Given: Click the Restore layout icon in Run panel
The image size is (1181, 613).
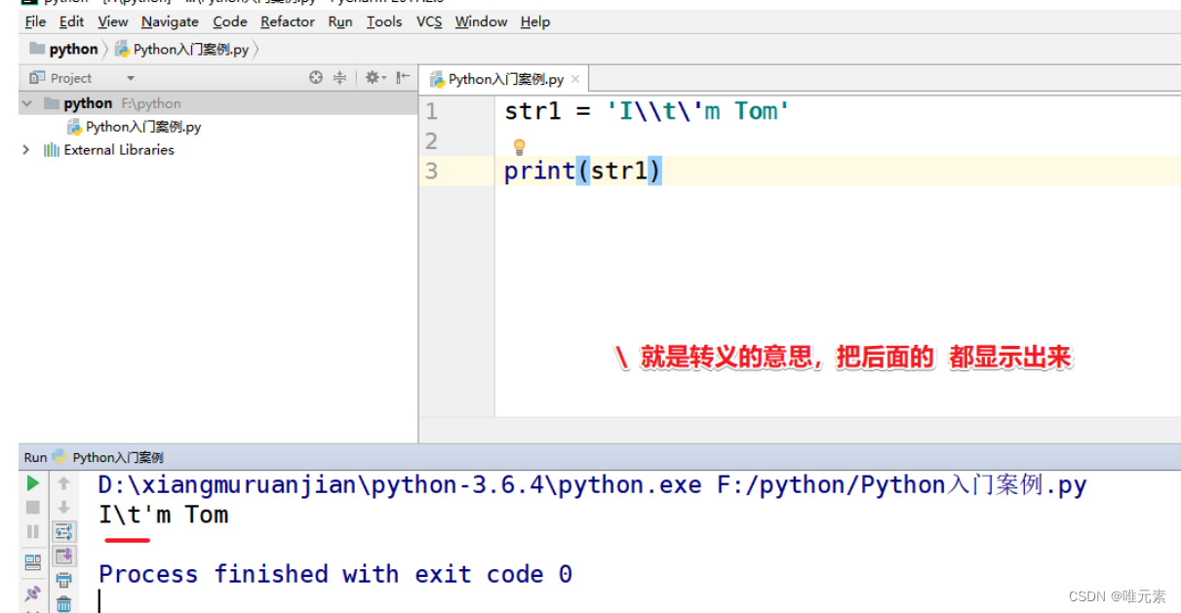Looking at the screenshot, I should pyautogui.click(x=33, y=562).
